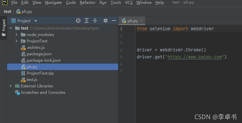
Task: Open the Navigate menu
Action: [53, 3]
